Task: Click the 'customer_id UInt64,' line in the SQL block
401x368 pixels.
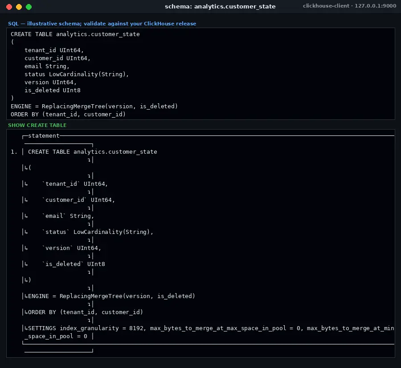Action: tap(57, 58)
